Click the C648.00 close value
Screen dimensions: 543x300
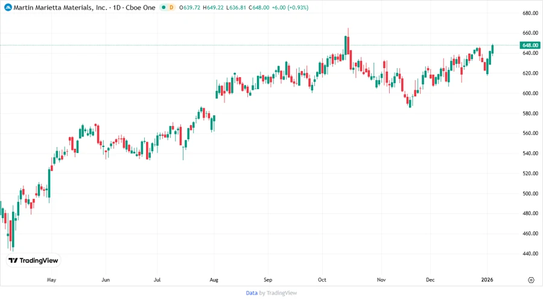point(259,7)
